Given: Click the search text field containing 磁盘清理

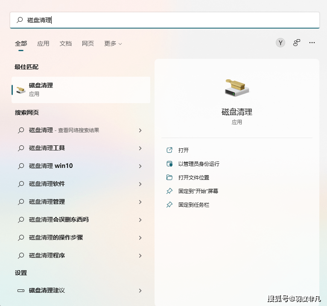Looking at the screenshot, I should (165, 20).
